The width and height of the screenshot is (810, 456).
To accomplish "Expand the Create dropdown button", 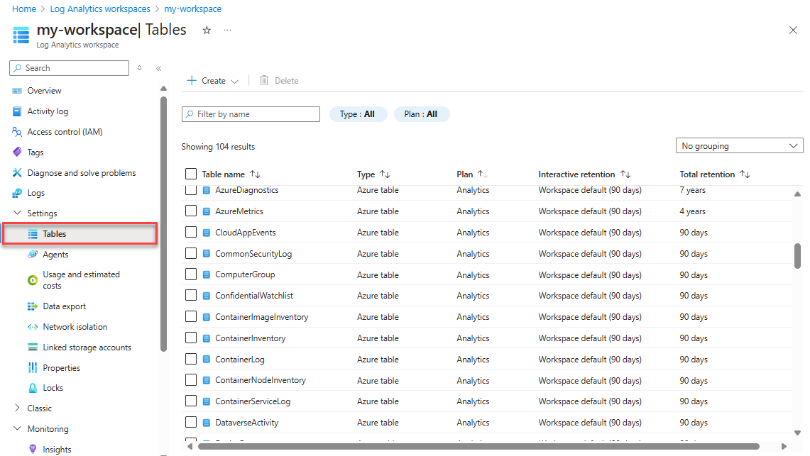I will tap(212, 81).
